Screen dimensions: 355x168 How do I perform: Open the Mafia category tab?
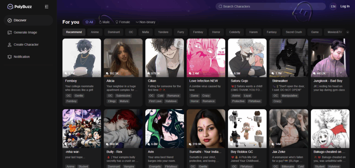click(x=146, y=32)
